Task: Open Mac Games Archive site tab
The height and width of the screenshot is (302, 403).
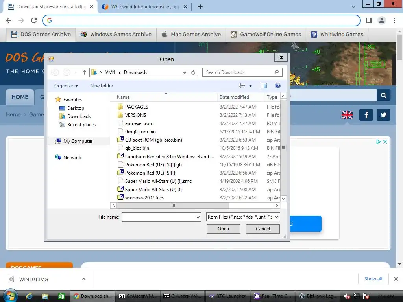Action: coord(191,35)
